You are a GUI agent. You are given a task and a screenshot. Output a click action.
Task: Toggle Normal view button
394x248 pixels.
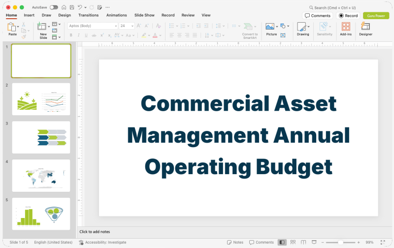click(282, 242)
